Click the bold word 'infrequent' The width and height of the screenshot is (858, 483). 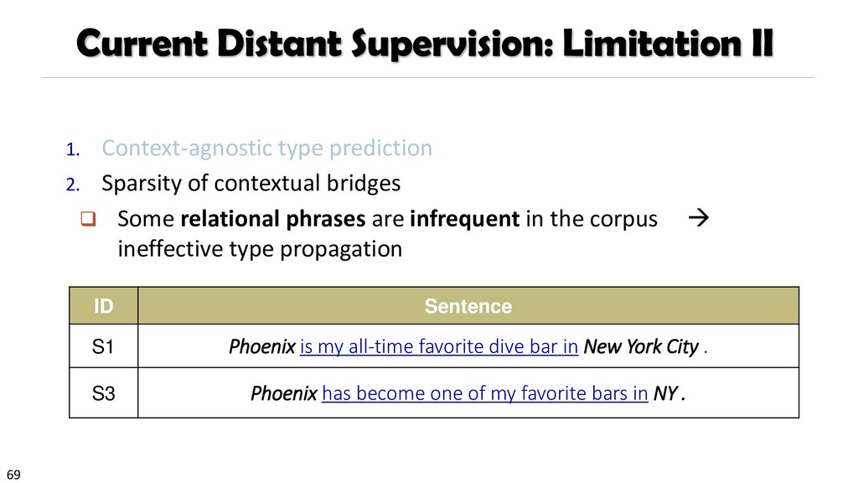[464, 220]
